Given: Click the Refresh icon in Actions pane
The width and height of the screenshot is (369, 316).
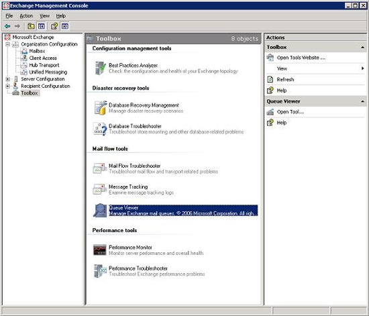Looking at the screenshot, I should pyautogui.click(x=270, y=80).
